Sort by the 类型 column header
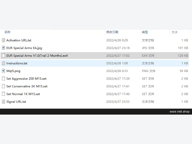Viewport: 192px width, 144px height. click(145, 32)
